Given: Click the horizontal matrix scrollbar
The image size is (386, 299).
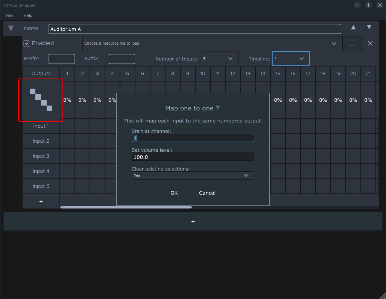Looking at the screenshot, I should pyautogui.click(x=126, y=207).
